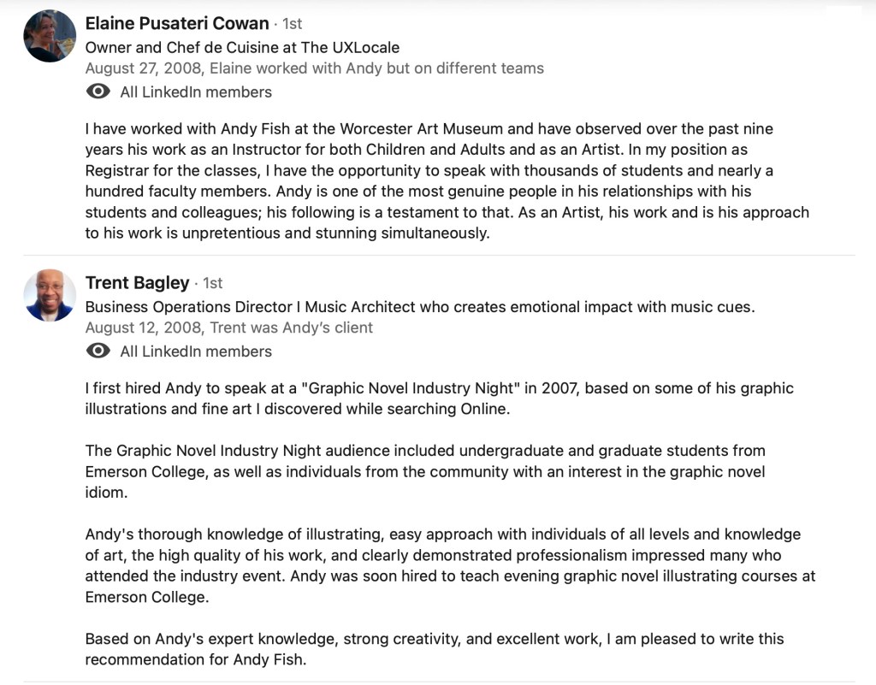Select the "Business Operations Director" headline text

pyautogui.click(x=419, y=306)
